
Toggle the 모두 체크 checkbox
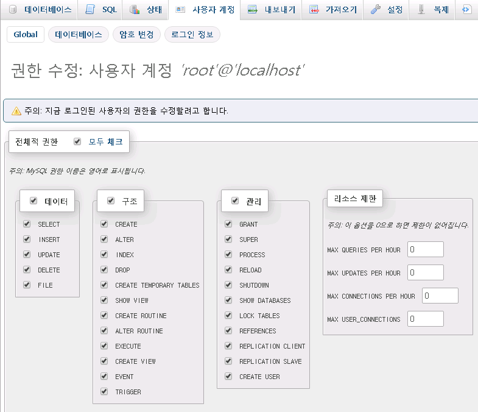pos(77,141)
